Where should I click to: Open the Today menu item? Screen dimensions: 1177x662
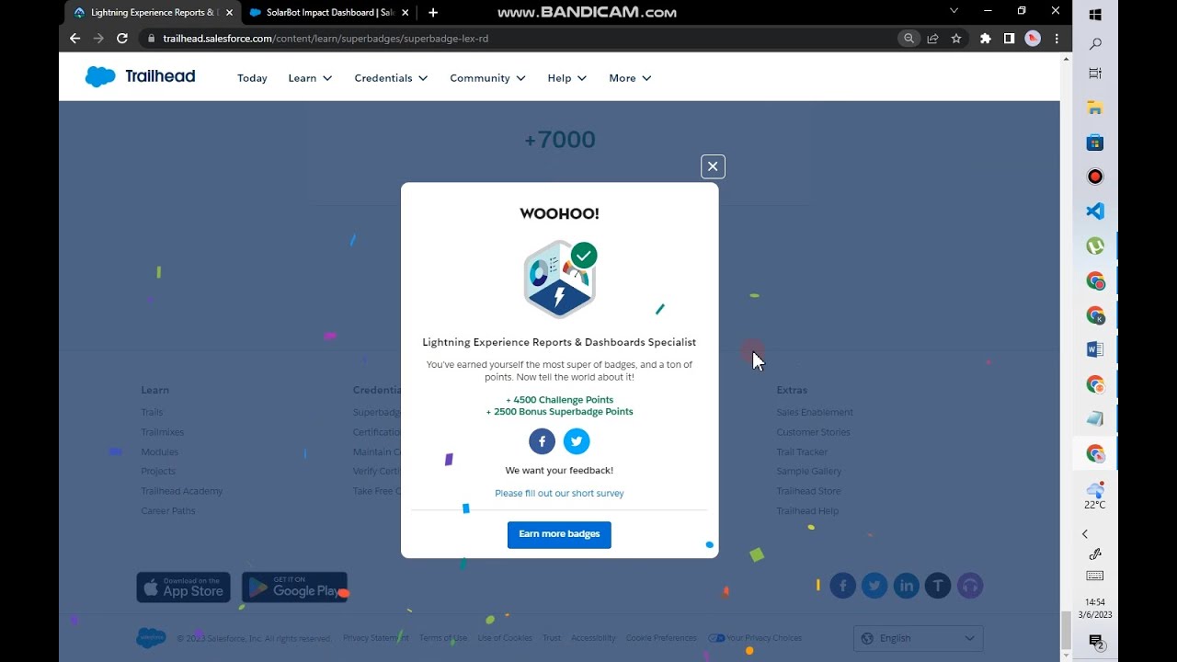pyautogui.click(x=252, y=78)
